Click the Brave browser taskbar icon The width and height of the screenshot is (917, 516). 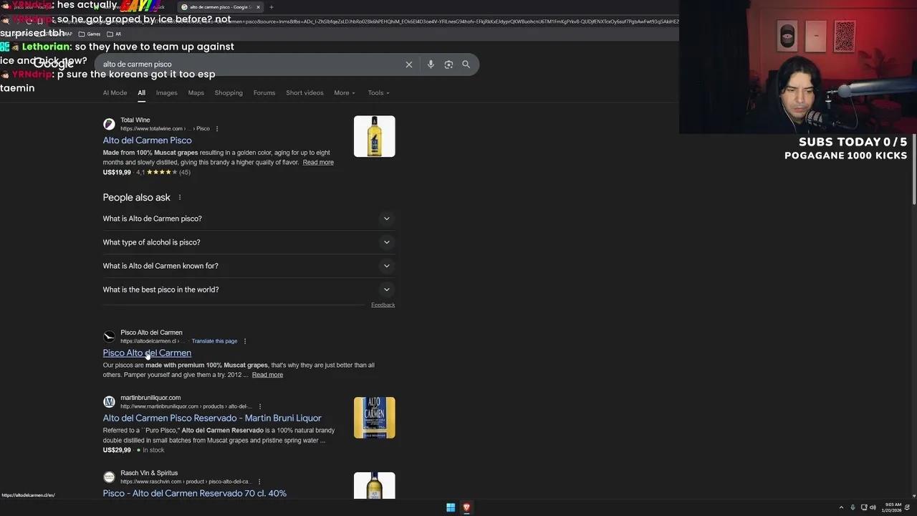466,507
